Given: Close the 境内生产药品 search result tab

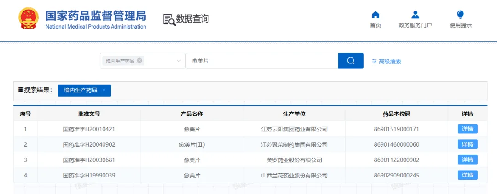Looking at the screenshot, I should click(x=104, y=90).
